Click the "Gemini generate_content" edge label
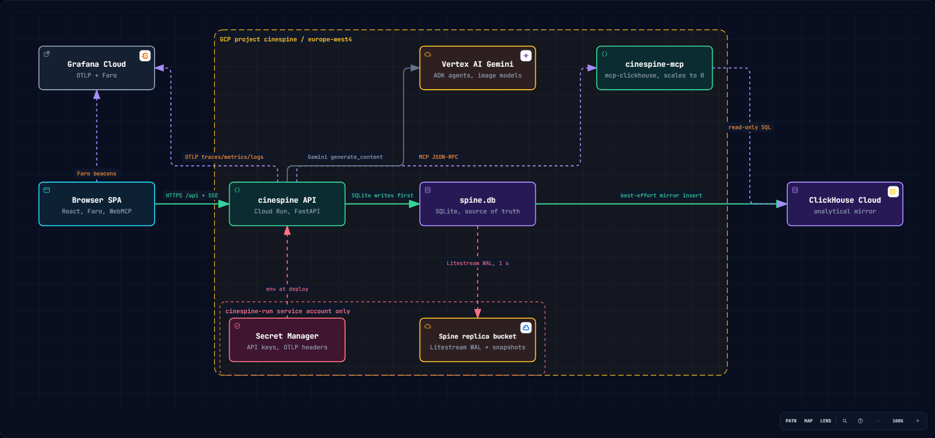 coord(345,157)
